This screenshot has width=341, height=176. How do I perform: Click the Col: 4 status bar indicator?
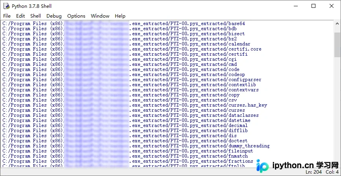point(332,172)
